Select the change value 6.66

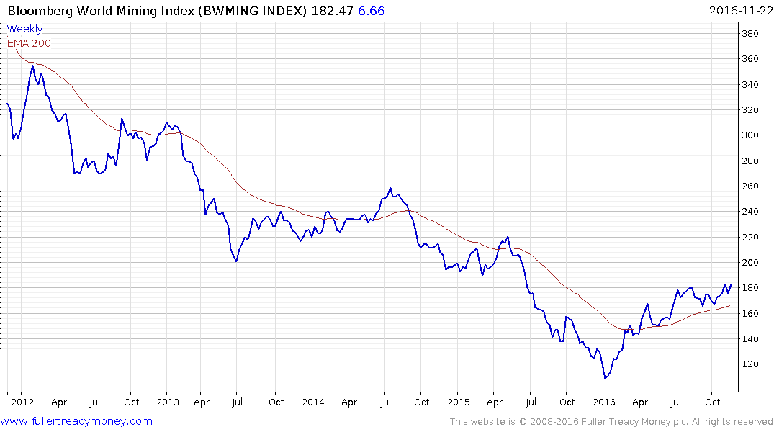pos(372,11)
